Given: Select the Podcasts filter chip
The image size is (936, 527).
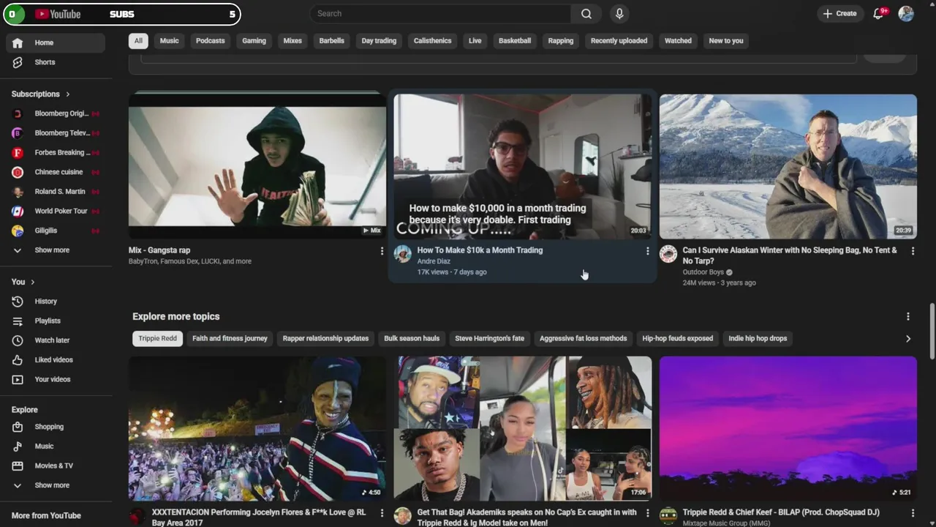Looking at the screenshot, I should tap(210, 41).
